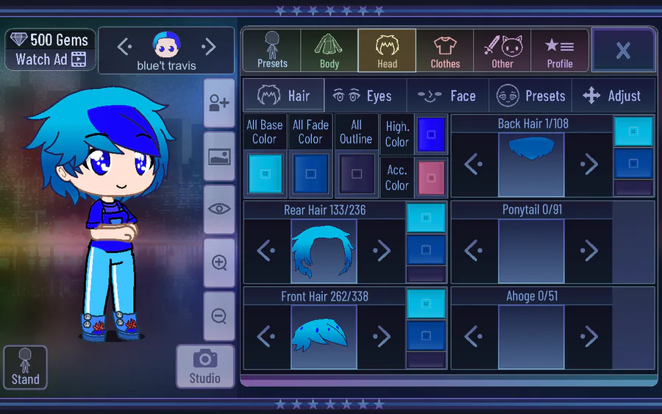
Task: Previous Rear Hair style arrow
Action: 266,250
